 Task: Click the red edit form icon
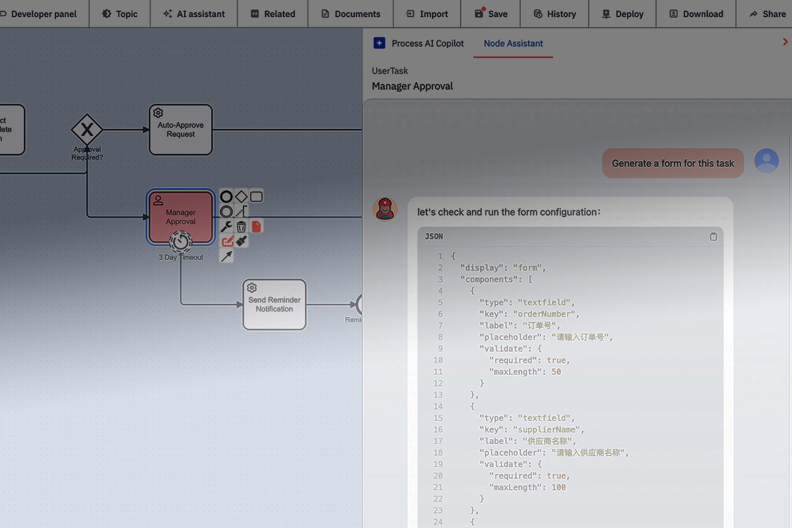[x=227, y=242]
